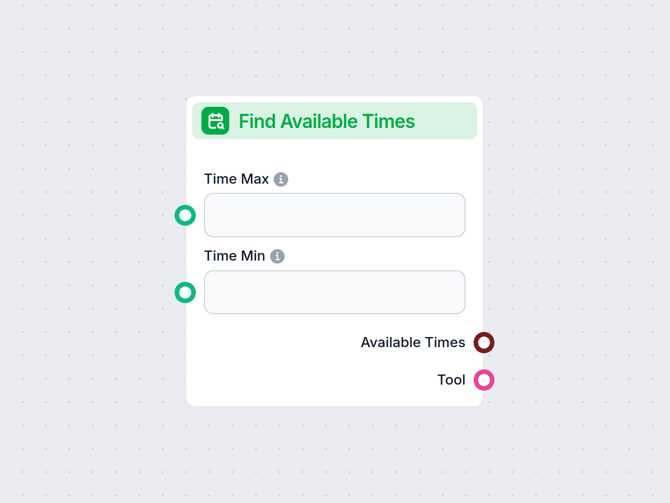
Task: Click inside the Time Max text field
Action: tap(334, 215)
